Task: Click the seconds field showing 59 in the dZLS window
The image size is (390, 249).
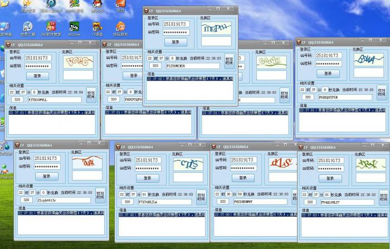Action: [240, 194]
